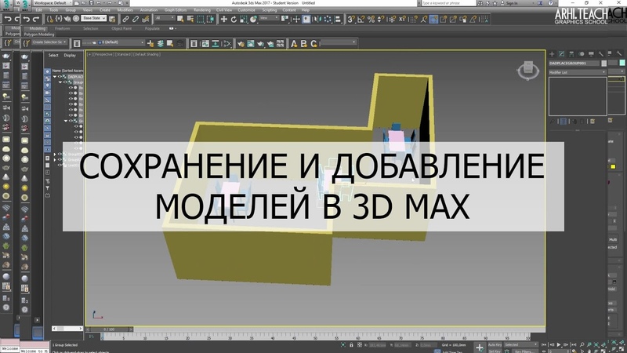The height and width of the screenshot is (353, 627).
Task: Click the grey object color swatch beside the name field
Action: (x=603, y=64)
